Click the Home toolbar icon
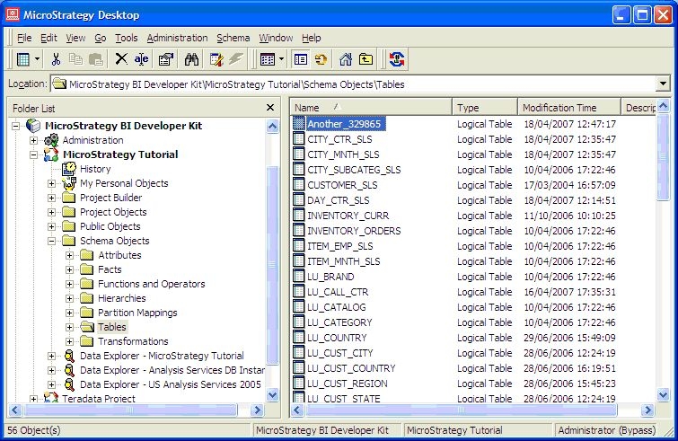This screenshot has width=678, height=441. point(346,59)
